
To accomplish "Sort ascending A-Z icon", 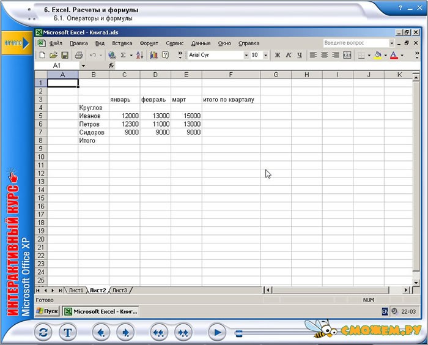I will (x=140, y=55).
